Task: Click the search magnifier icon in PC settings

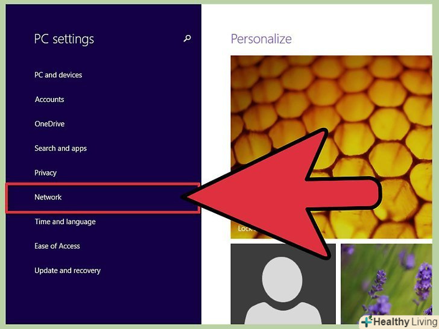Action: click(187, 39)
